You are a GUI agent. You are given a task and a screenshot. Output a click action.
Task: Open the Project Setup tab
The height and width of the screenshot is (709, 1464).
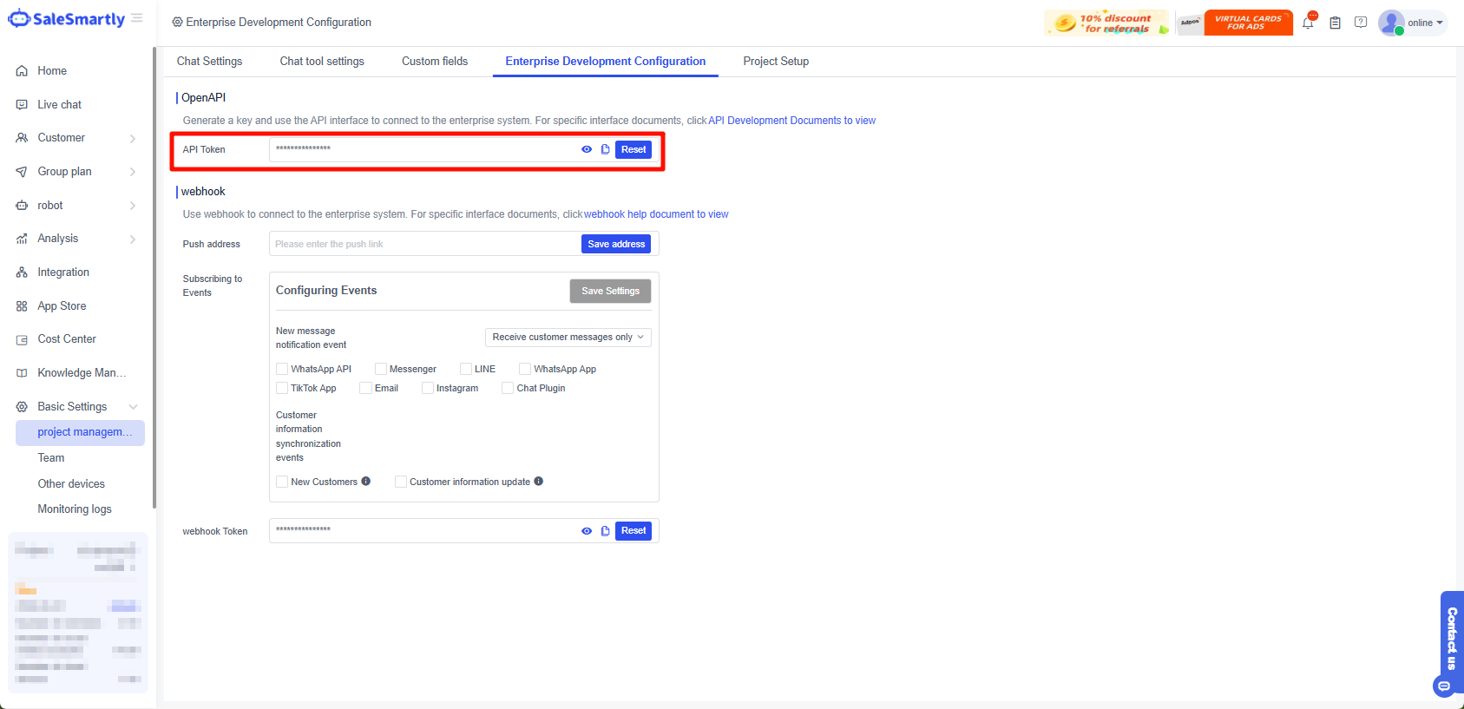(776, 62)
